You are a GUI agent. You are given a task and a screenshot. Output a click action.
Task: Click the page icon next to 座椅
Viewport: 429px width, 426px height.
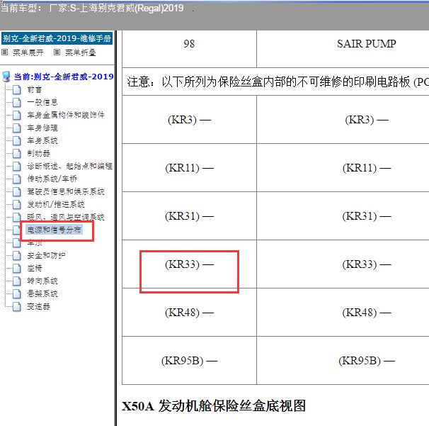click(17, 268)
